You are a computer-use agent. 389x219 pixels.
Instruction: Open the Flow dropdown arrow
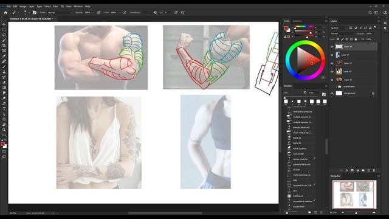[119, 12]
